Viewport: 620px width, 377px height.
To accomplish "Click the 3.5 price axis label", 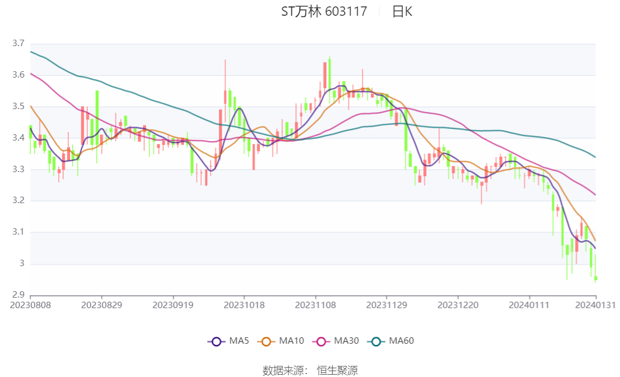I will [x=18, y=106].
